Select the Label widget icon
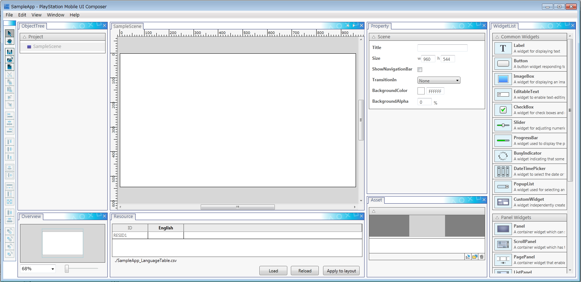Viewport: 581px width, 282px height. coord(503,48)
